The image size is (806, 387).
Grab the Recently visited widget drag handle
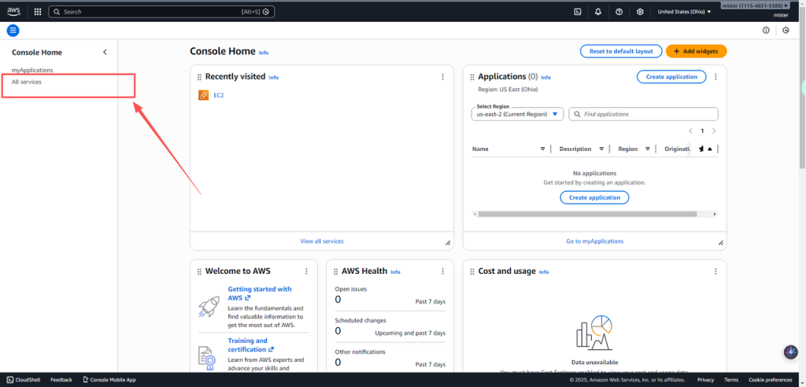[199, 77]
